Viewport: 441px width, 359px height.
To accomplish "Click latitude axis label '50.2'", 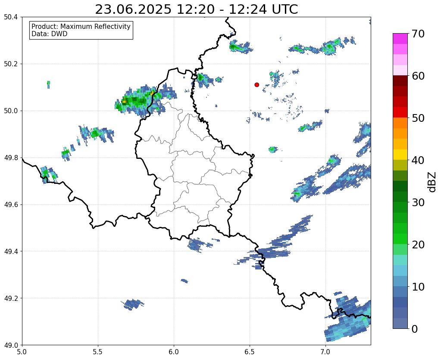I will (11, 64).
